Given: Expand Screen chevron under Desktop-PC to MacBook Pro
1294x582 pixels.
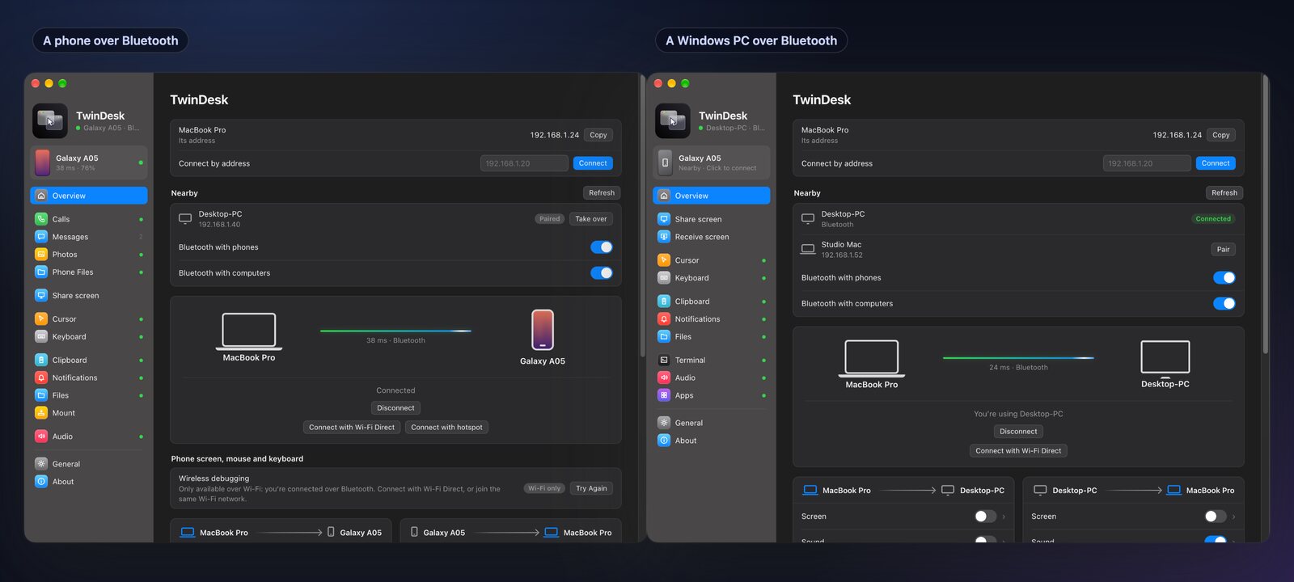Looking at the screenshot, I should 1234,517.
